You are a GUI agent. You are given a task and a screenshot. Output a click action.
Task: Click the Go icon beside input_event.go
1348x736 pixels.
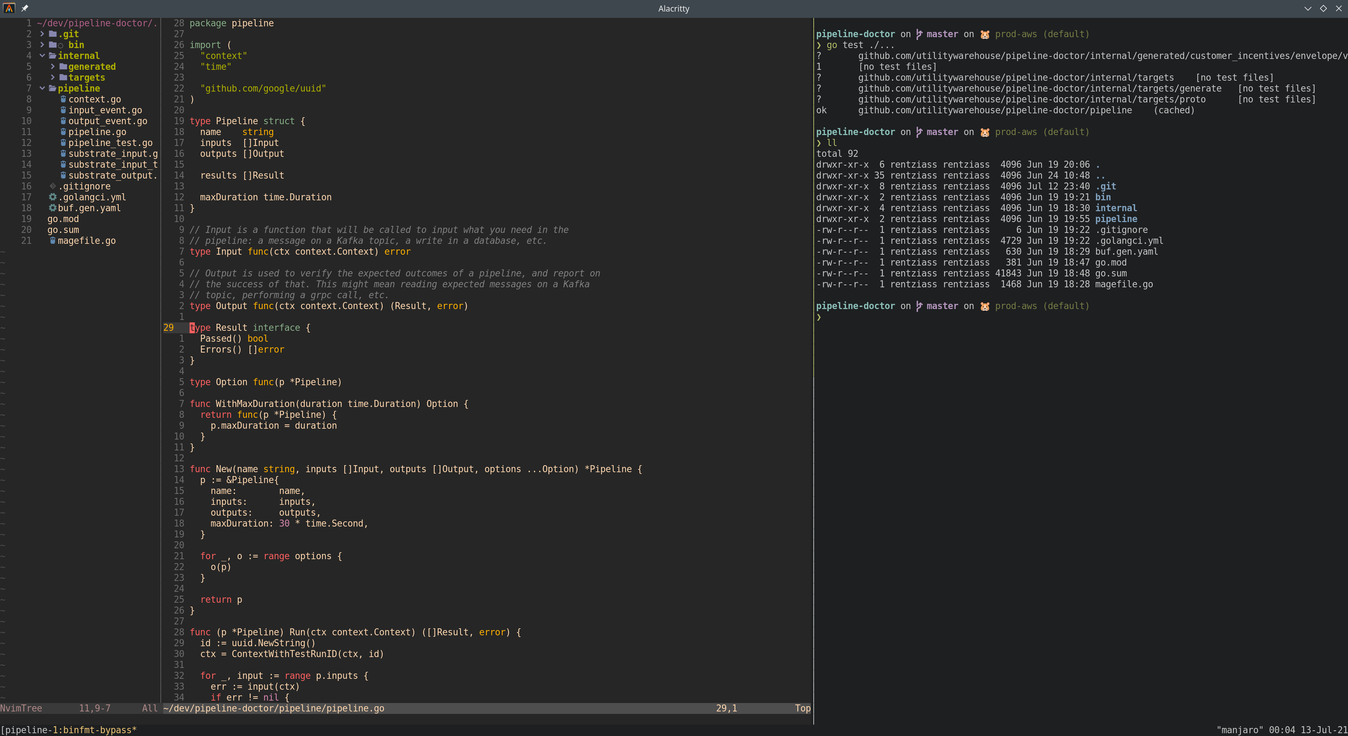(x=63, y=111)
